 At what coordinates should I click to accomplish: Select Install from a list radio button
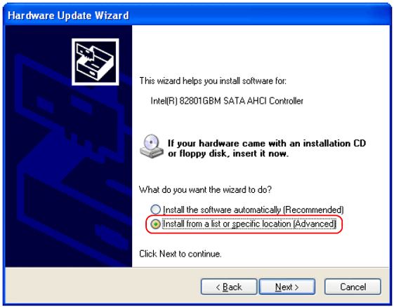pos(155,224)
